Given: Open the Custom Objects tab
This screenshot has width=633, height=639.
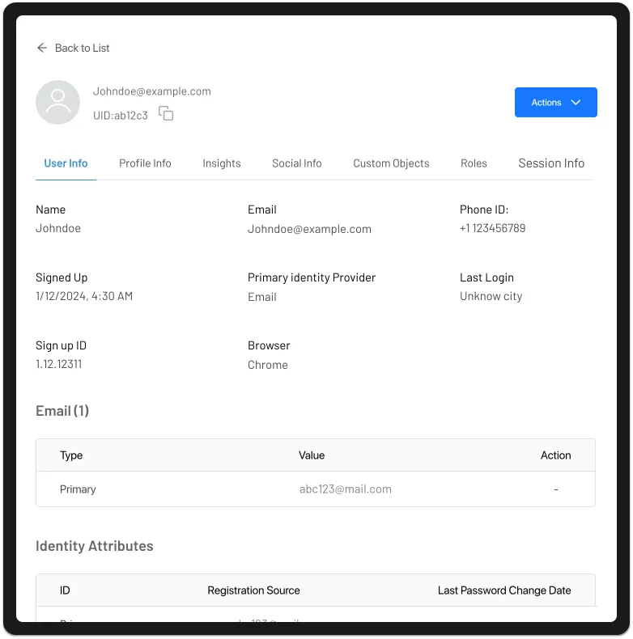Looking at the screenshot, I should pyautogui.click(x=391, y=163).
